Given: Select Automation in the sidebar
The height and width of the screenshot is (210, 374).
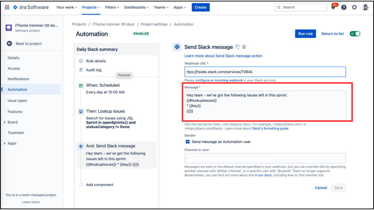Looking at the screenshot, I should pyautogui.click(x=31, y=90).
